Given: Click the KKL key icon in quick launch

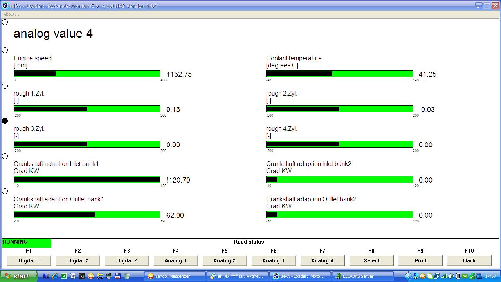Looking at the screenshot, I should [x=100, y=276].
